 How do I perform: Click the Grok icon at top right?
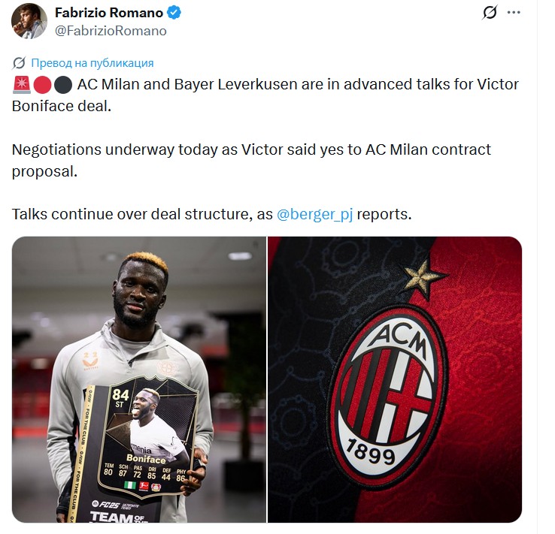(490, 12)
